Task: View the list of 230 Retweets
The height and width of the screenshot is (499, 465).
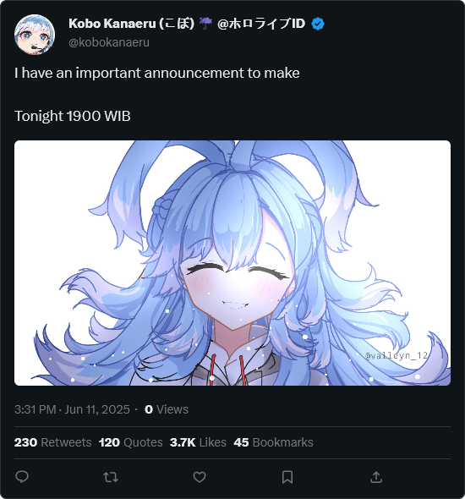Action: tap(52, 442)
